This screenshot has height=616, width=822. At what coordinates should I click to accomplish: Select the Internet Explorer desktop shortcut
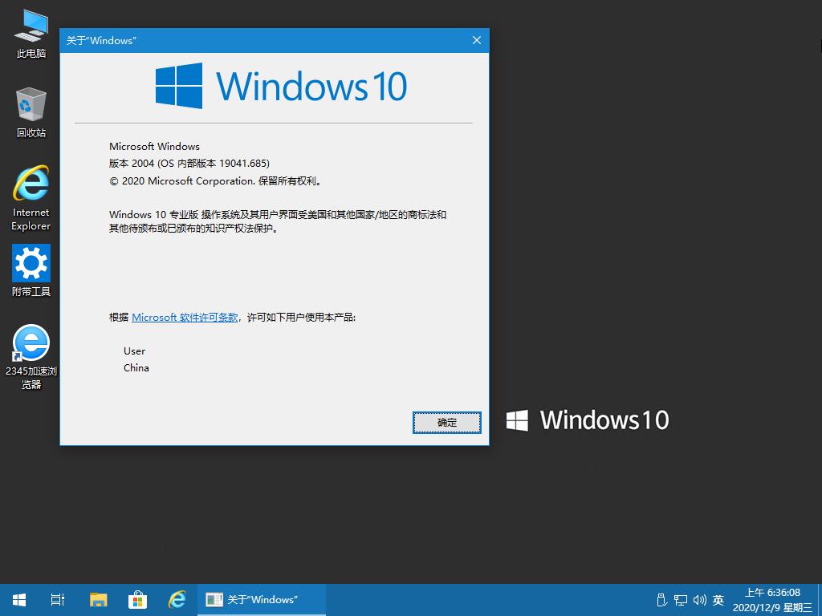tap(31, 198)
